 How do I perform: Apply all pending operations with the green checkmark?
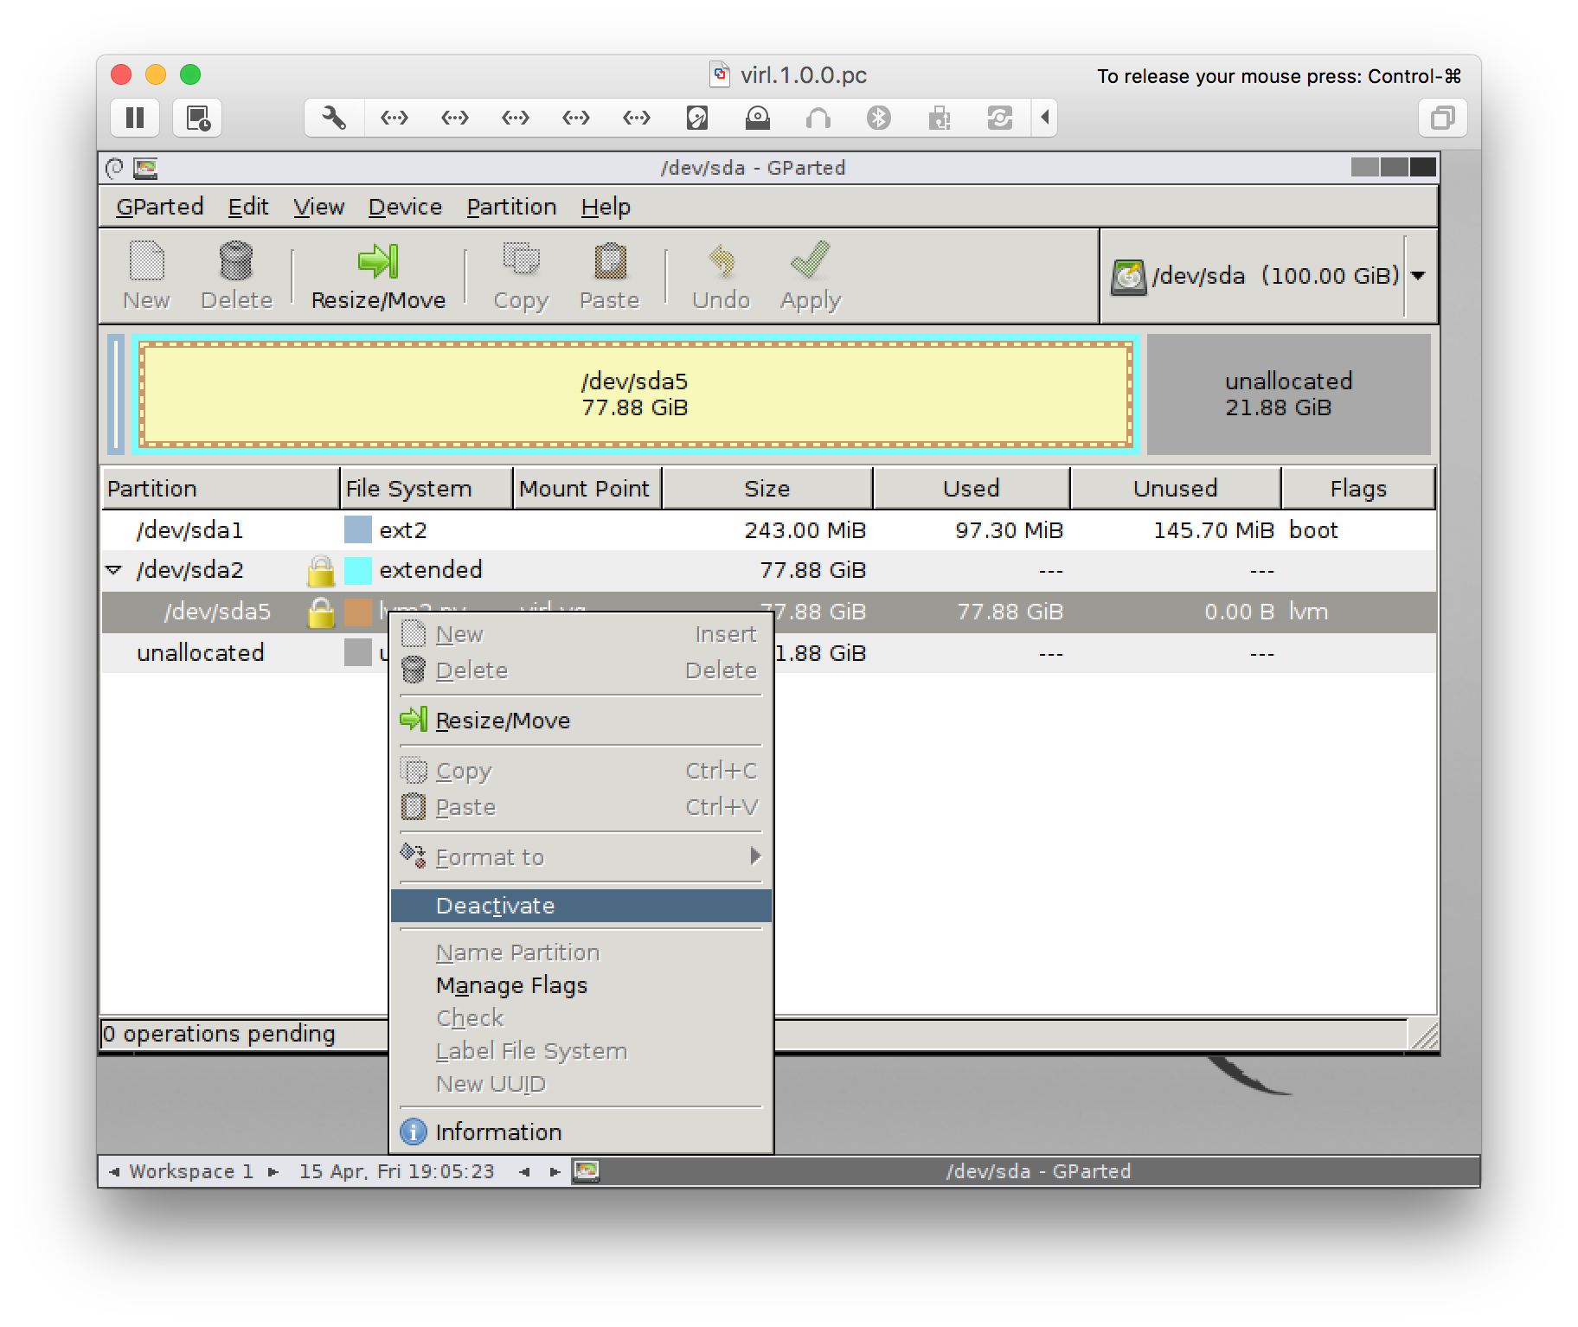point(808,275)
